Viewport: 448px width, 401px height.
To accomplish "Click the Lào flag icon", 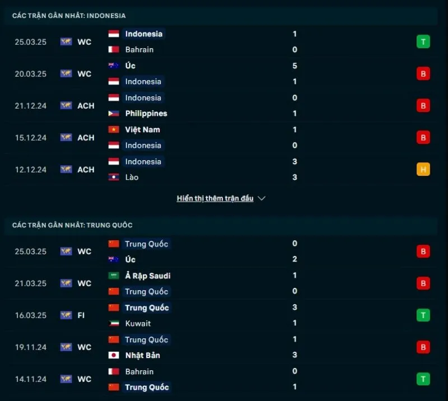I will pos(113,177).
